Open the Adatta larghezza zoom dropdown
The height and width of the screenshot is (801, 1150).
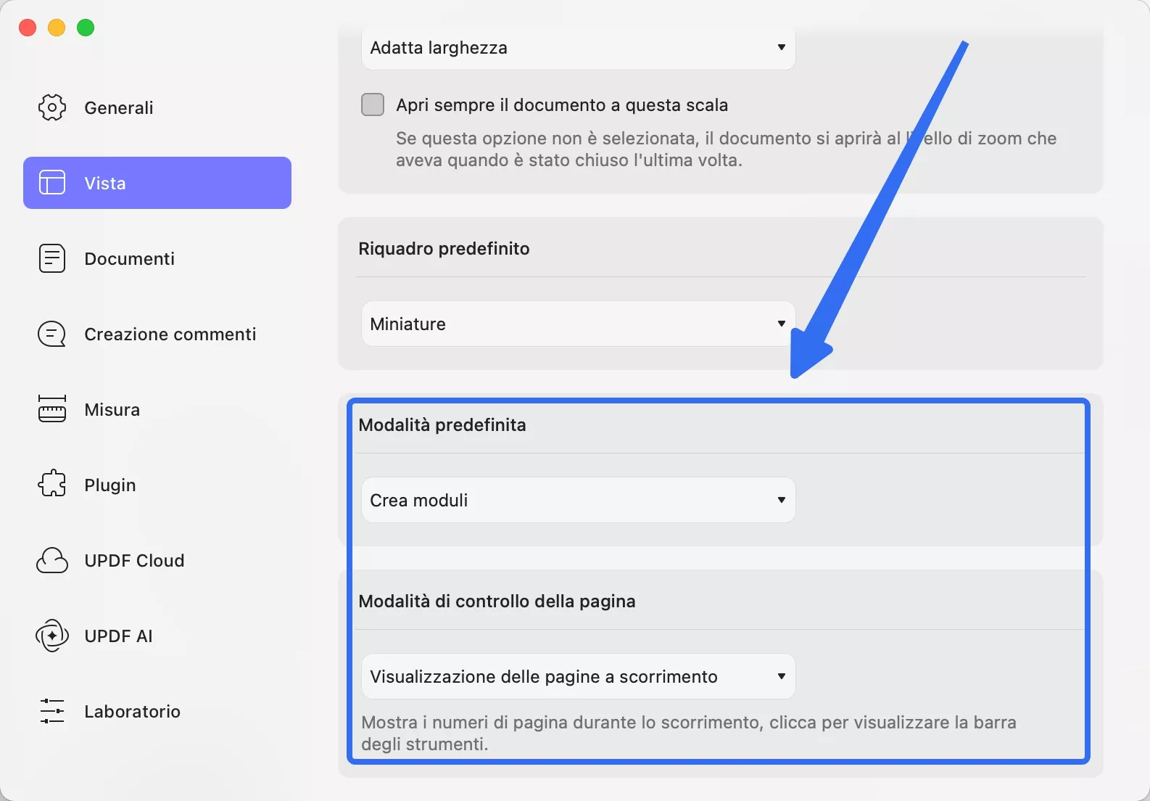pyautogui.click(x=578, y=48)
